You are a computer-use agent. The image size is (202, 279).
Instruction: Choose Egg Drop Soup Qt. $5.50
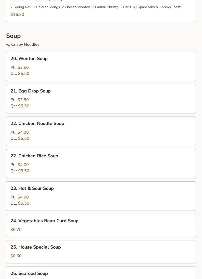click(20, 106)
